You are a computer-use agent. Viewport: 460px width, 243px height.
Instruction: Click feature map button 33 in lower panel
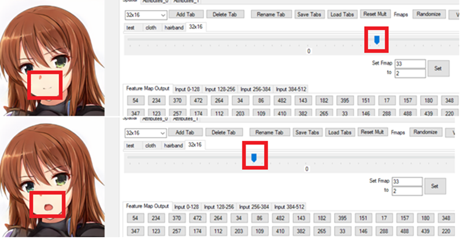point(342,231)
